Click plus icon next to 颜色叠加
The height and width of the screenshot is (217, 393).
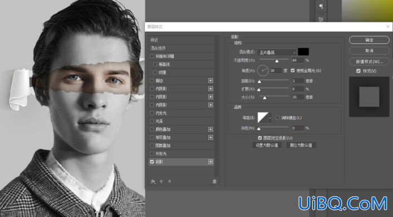tap(211, 129)
